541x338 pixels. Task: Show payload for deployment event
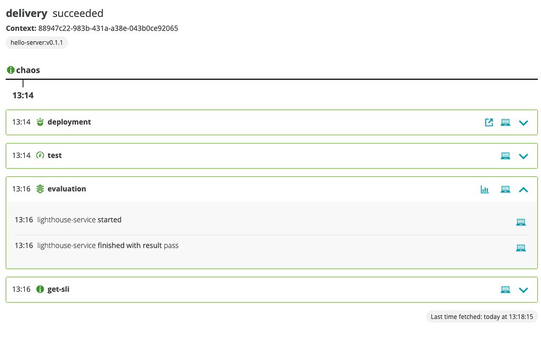[x=506, y=123]
